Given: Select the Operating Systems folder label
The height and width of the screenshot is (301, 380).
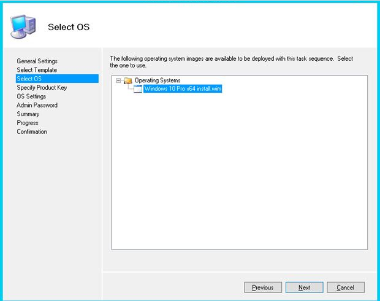Looking at the screenshot, I should [x=158, y=80].
